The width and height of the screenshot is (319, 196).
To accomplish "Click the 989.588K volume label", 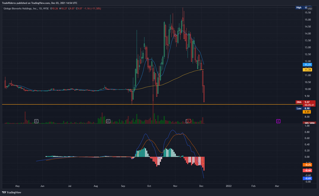I will coord(309,123).
